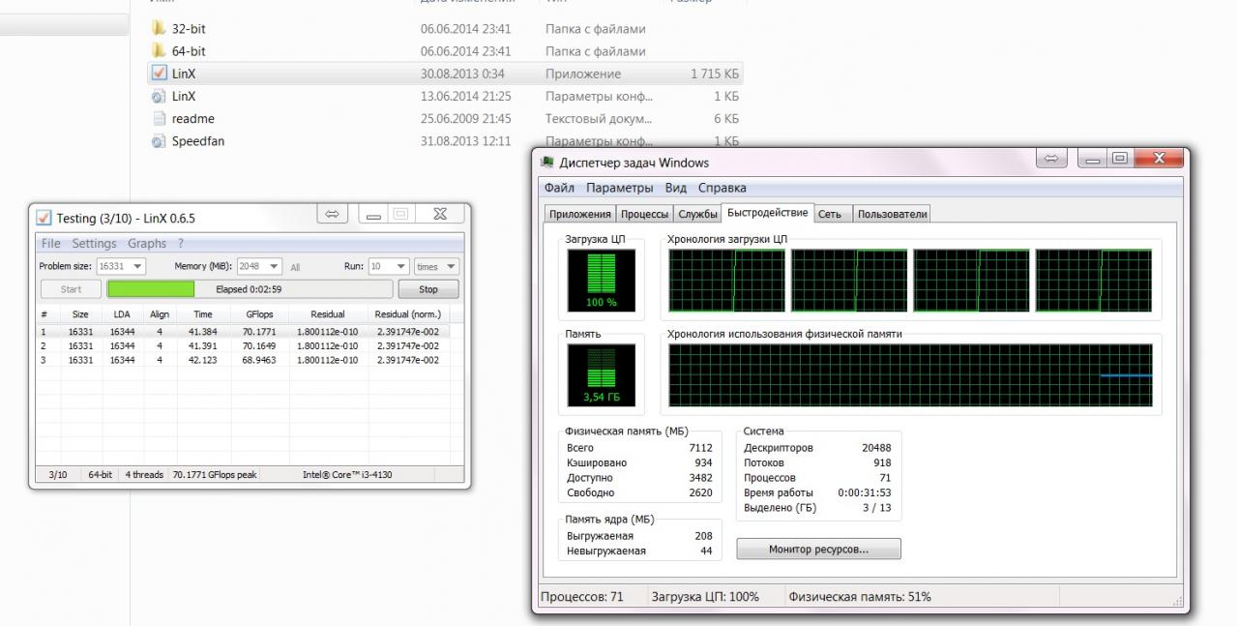Click the Task Manager title bar icon
1238x626 pixels.
click(547, 163)
